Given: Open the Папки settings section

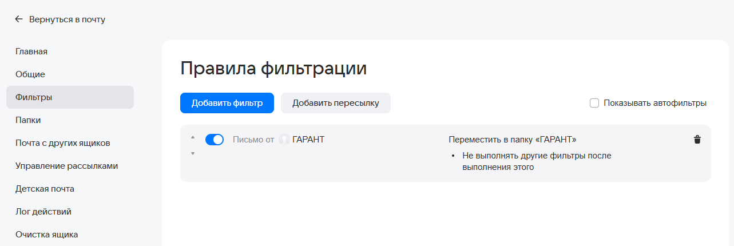Looking at the screenshot, I should (x=28, y=120).
